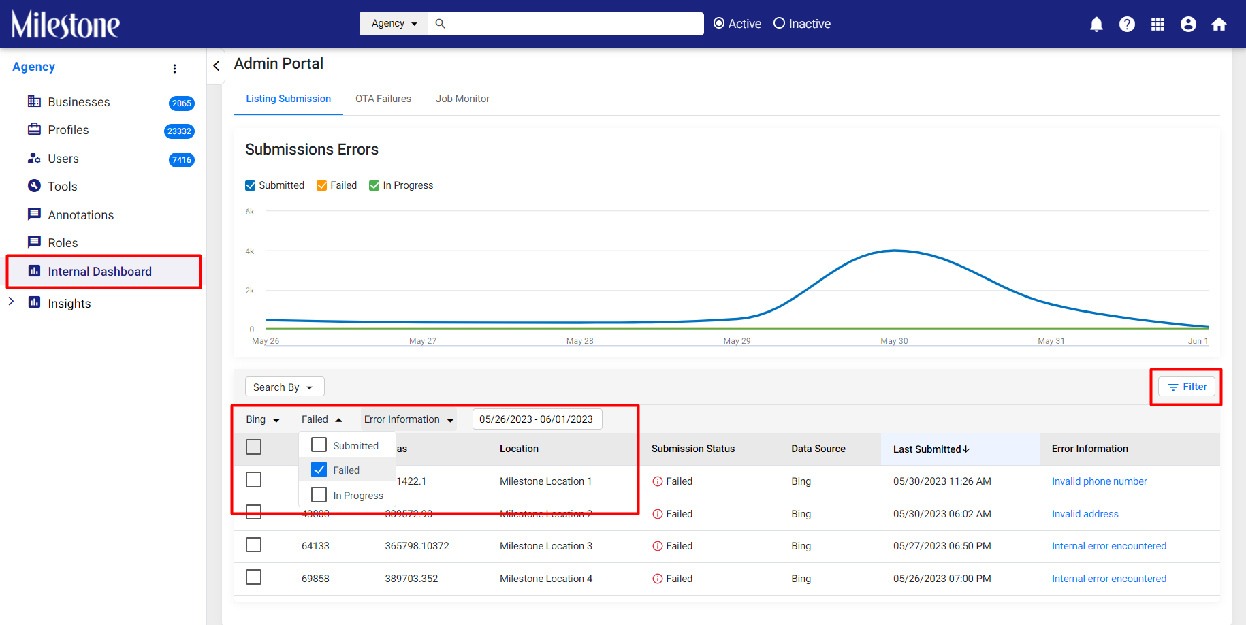Check In Progress in status dropdown

319,495
